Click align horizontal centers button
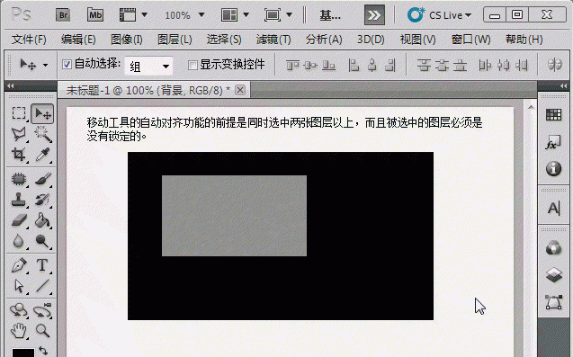 [x=372, y=66]
